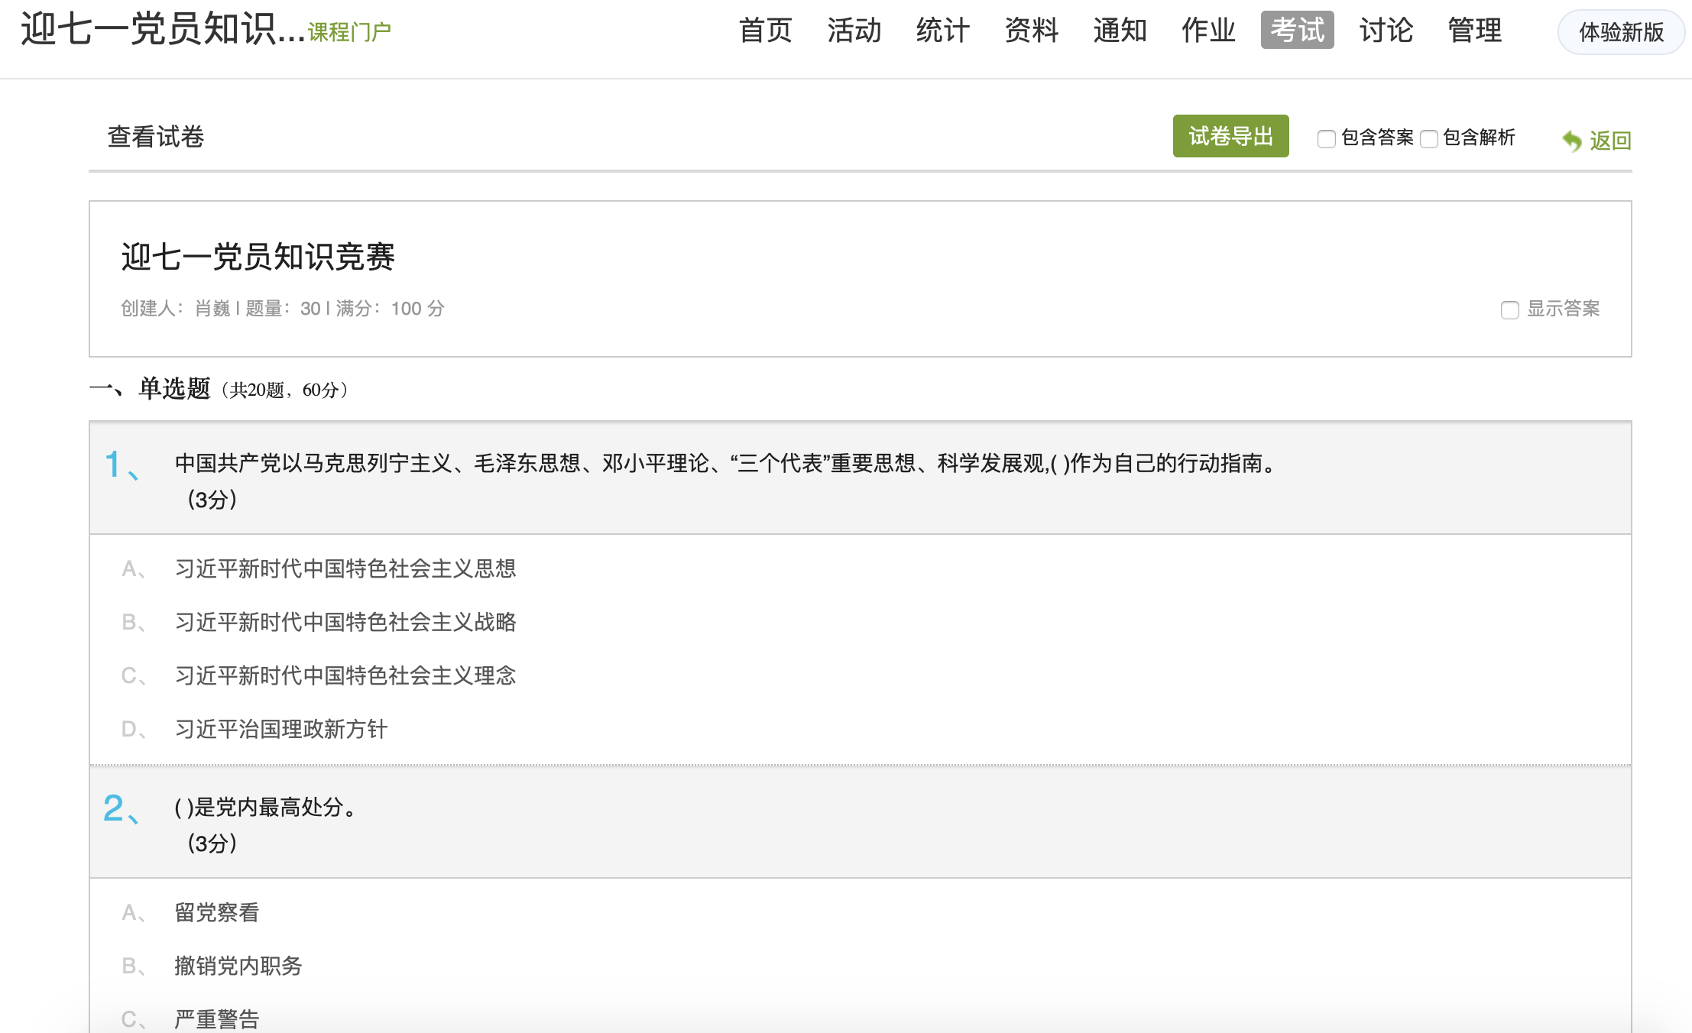Click the 试卷导出 export button

click(1230, 137)
